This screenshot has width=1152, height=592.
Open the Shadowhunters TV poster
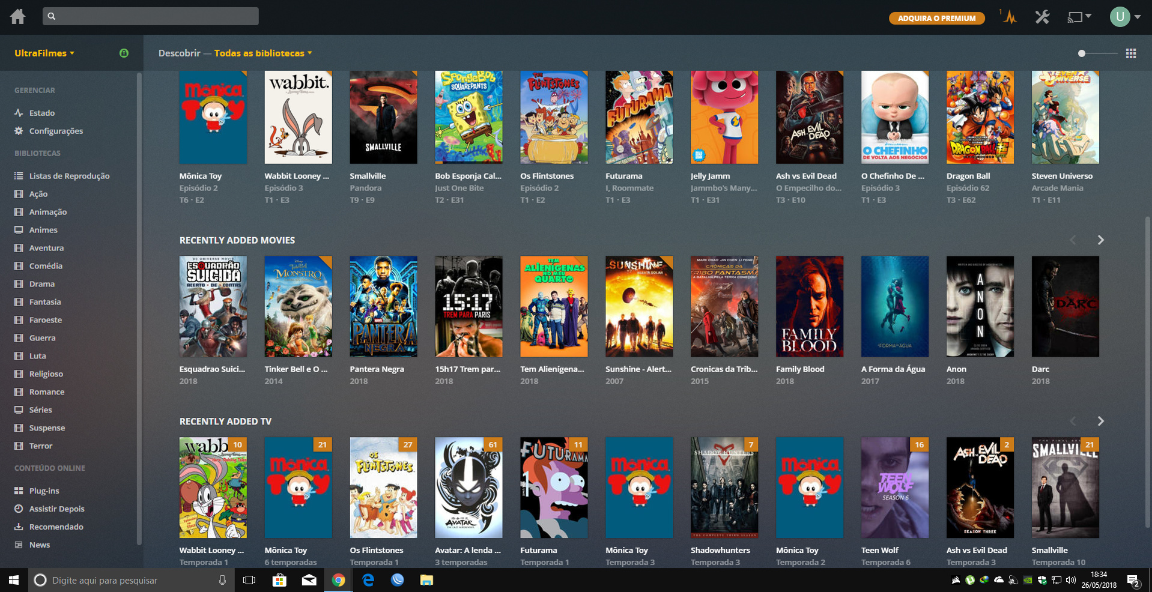pyautogui.click(x=724, y=488)
